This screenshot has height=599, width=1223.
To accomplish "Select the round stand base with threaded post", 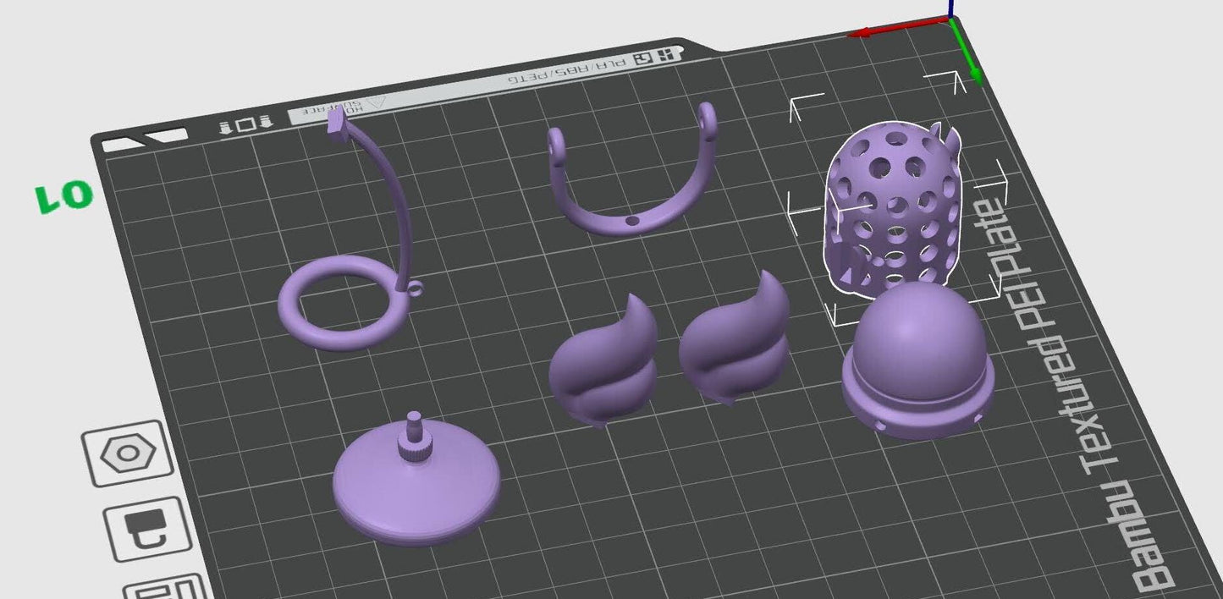I will tap(415, 491).
